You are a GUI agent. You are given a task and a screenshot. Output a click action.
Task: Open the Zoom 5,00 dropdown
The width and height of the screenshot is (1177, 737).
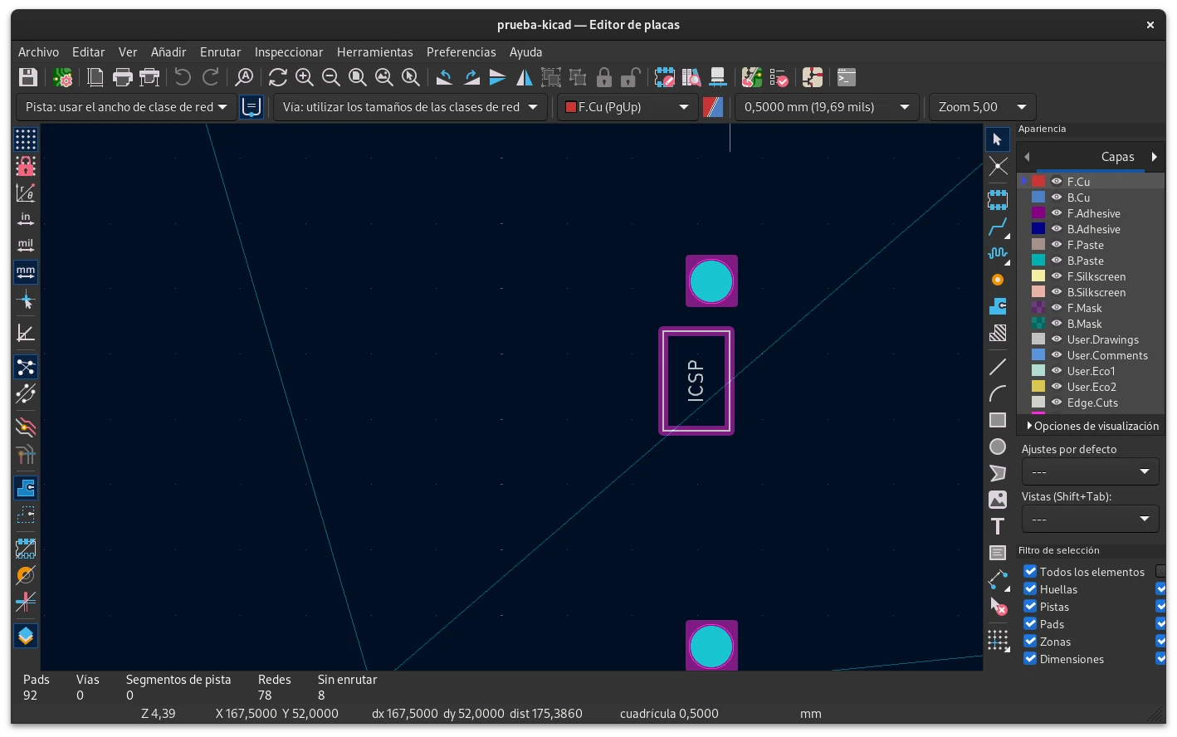pyautogui.click(x=982, y=107)
